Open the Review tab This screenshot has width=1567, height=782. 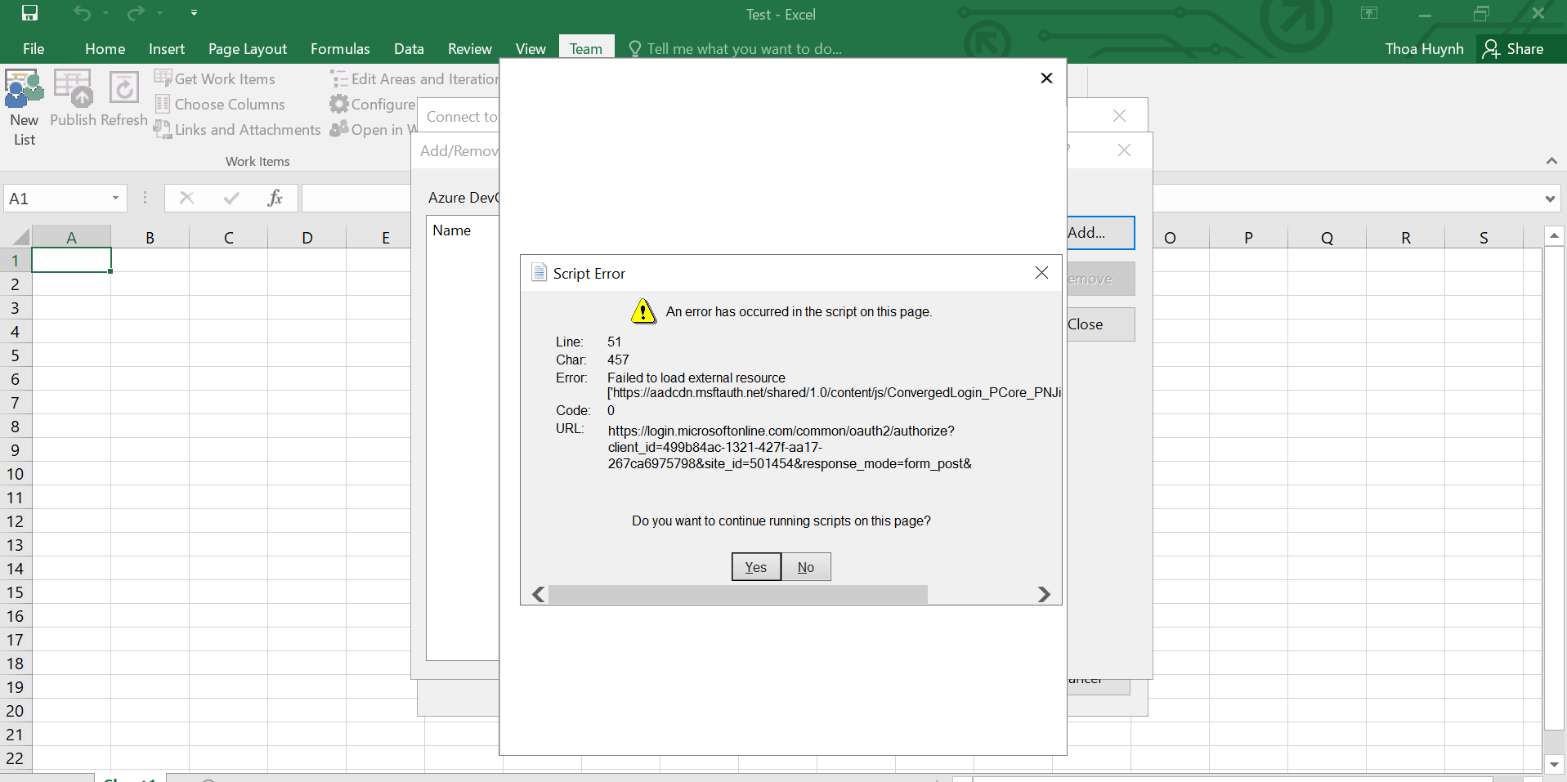[x=470, y=49]
